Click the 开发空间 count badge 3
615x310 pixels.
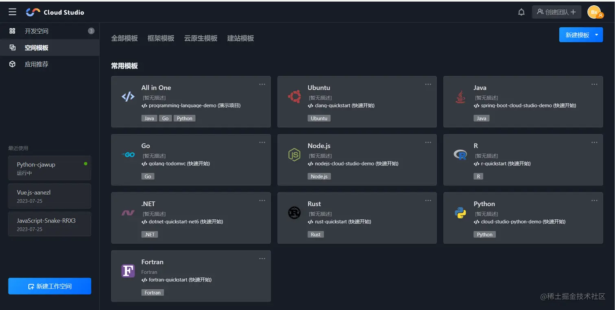[x=91, y=31]
